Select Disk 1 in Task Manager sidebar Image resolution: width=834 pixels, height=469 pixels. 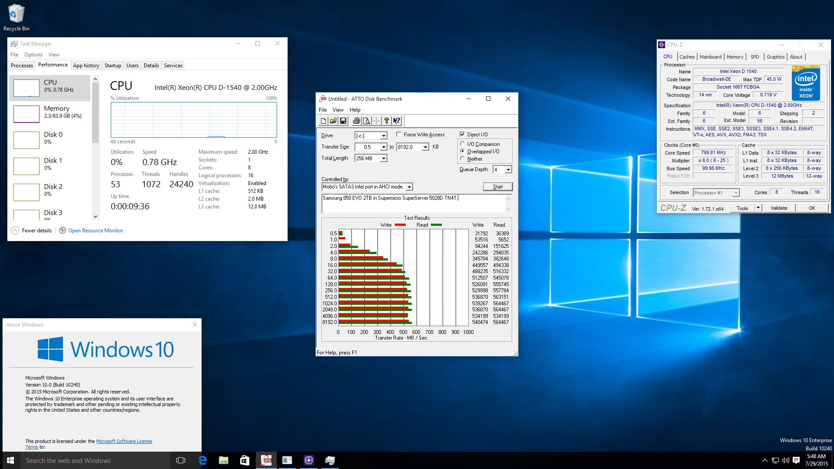(50, 166)
